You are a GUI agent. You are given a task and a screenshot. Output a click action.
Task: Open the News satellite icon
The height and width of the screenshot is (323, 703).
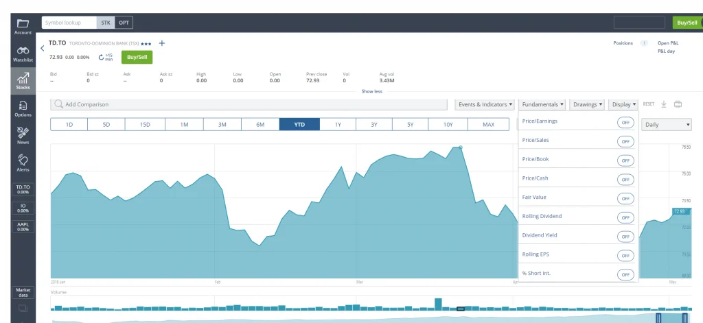click(x=23, y=135)
